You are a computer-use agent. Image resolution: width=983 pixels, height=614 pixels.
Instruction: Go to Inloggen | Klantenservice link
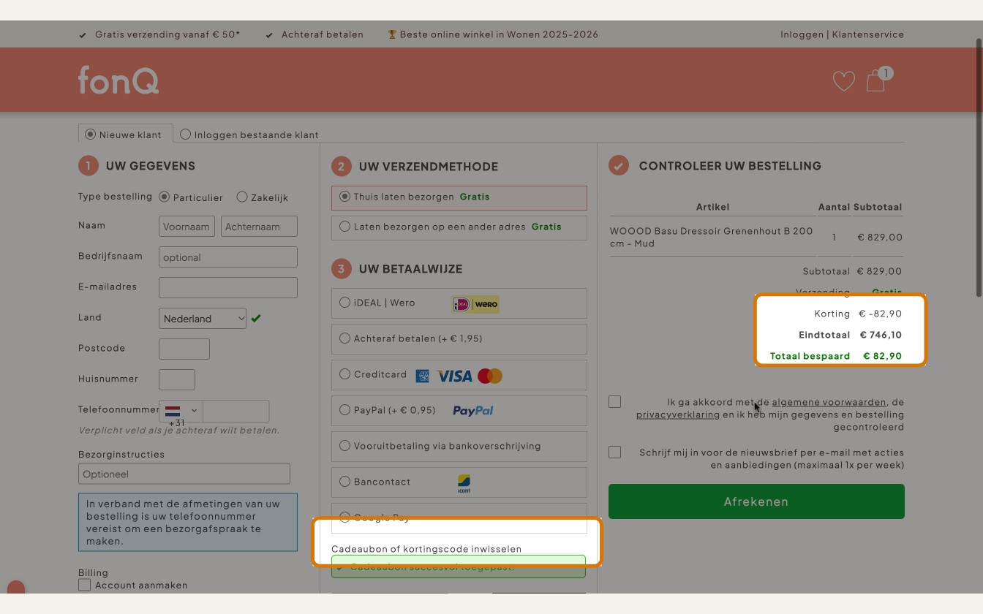pyautogui.click(x=842, y=34)
